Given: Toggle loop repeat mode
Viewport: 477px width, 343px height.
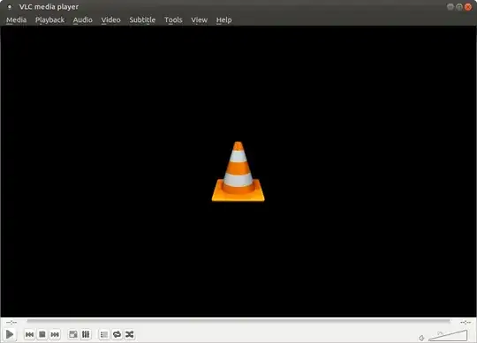Looking at the screenshot, I should click(x=117, y=334).
